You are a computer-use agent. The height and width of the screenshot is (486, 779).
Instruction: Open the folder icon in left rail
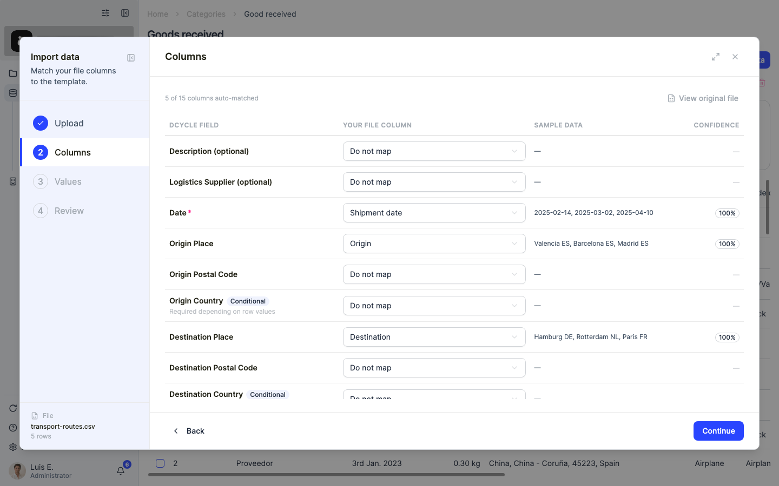point(13,73)
